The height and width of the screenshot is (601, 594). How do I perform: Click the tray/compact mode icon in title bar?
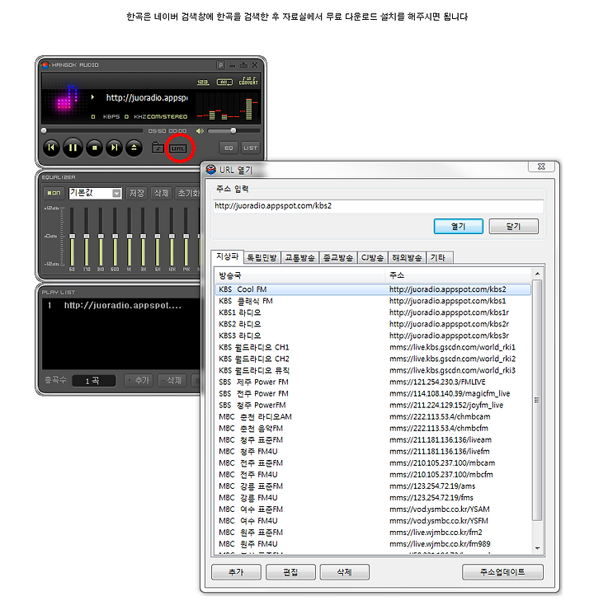point(243,65)
